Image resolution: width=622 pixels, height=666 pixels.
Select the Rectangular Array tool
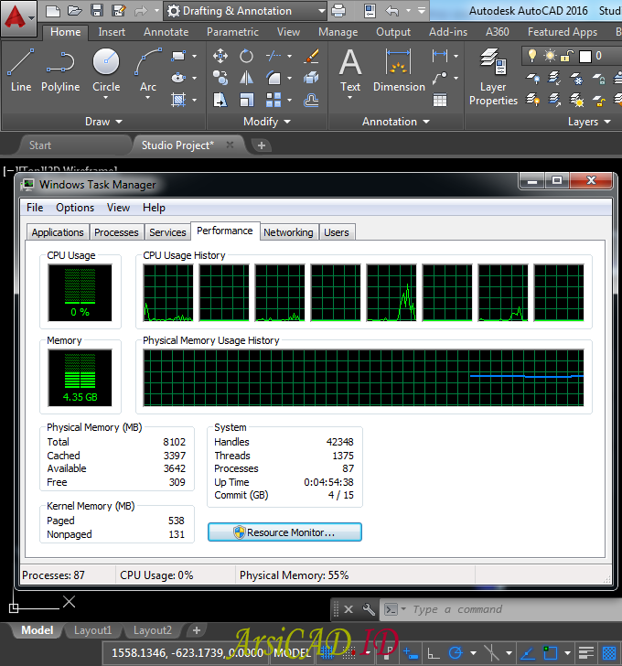click(273, 101)
